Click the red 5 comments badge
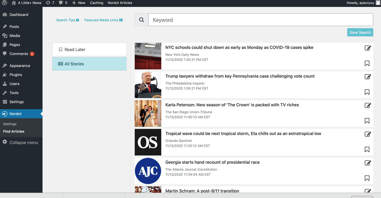Image resolution: width=381 pixels, height=198 pixels. tap(32, 54)
